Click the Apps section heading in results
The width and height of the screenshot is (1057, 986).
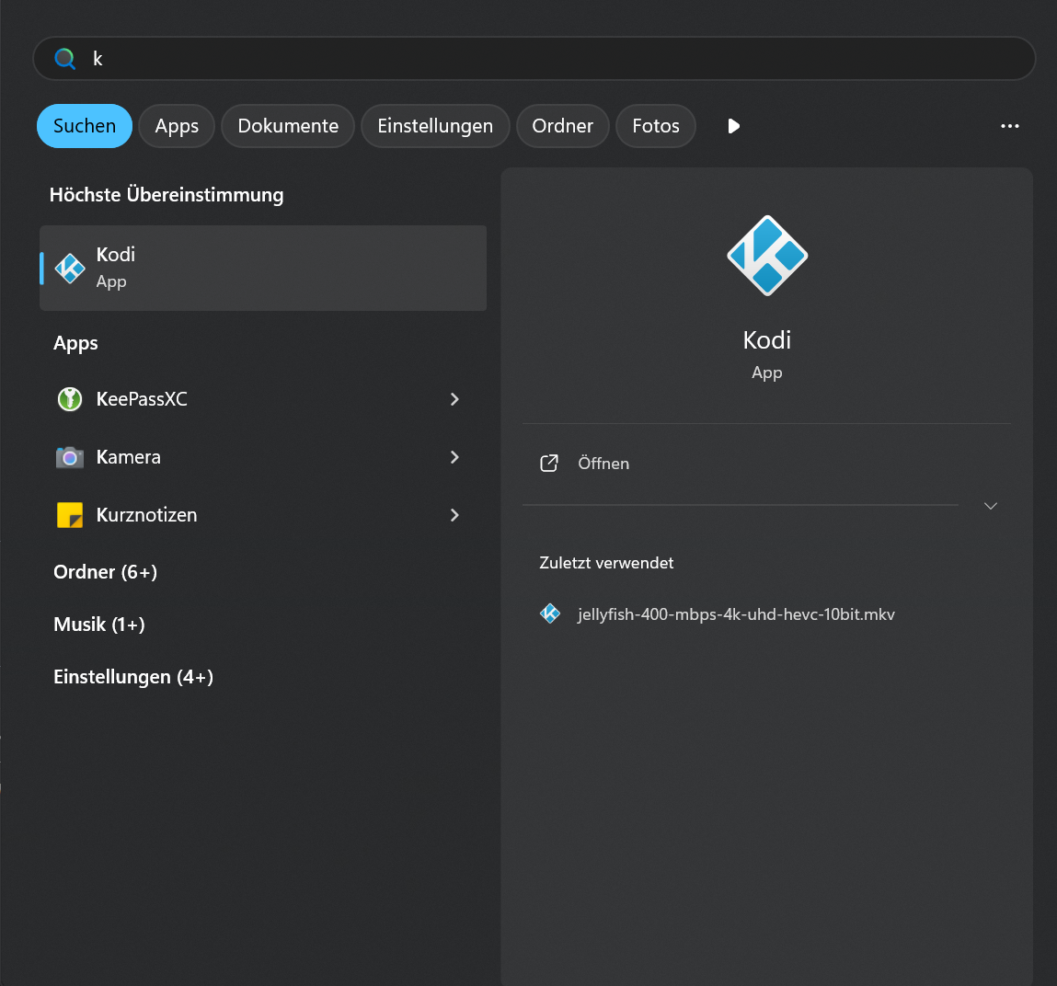(75, 343)
